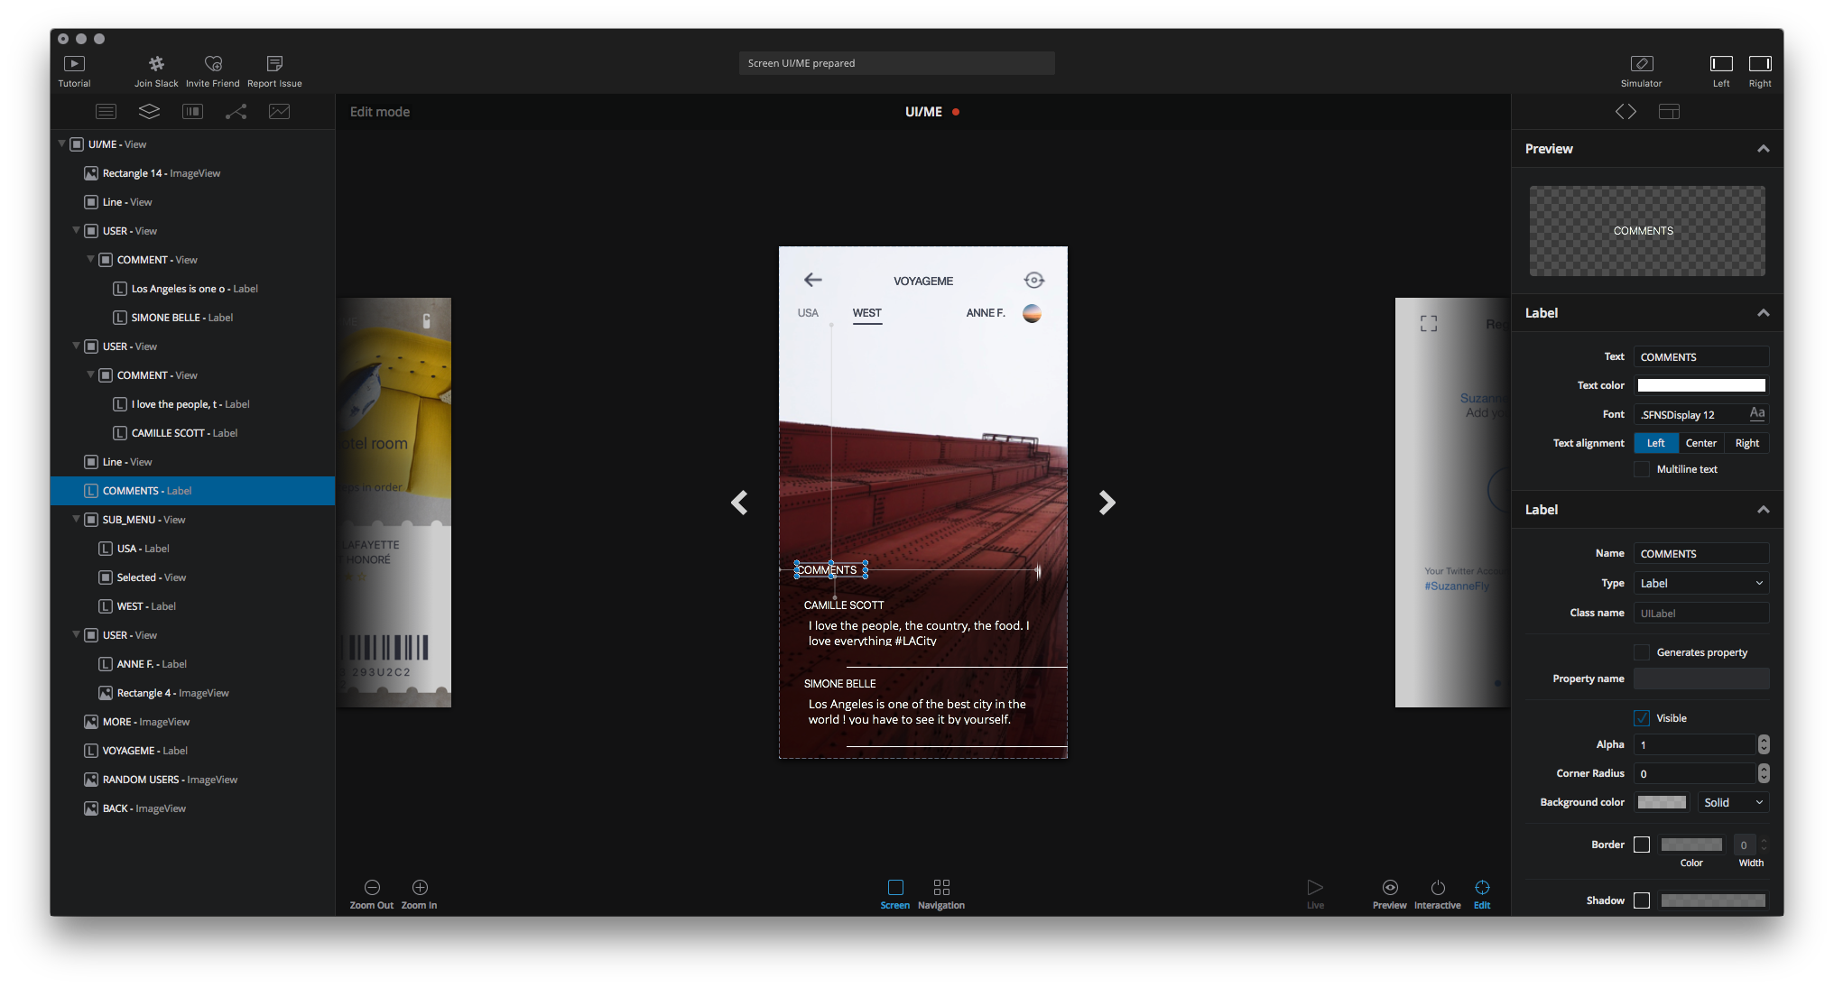The width and height of the screenshot is (1834, 988).
Task: Click the Join Slack icon
Action: point(156,64)
